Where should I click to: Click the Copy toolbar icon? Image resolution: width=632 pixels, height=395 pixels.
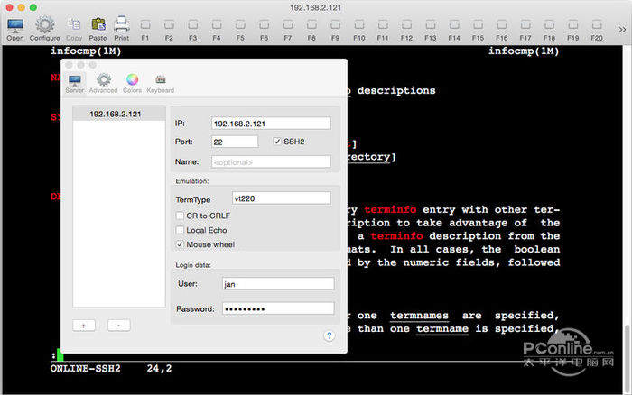pyautogui.click(x=74, y=25)
